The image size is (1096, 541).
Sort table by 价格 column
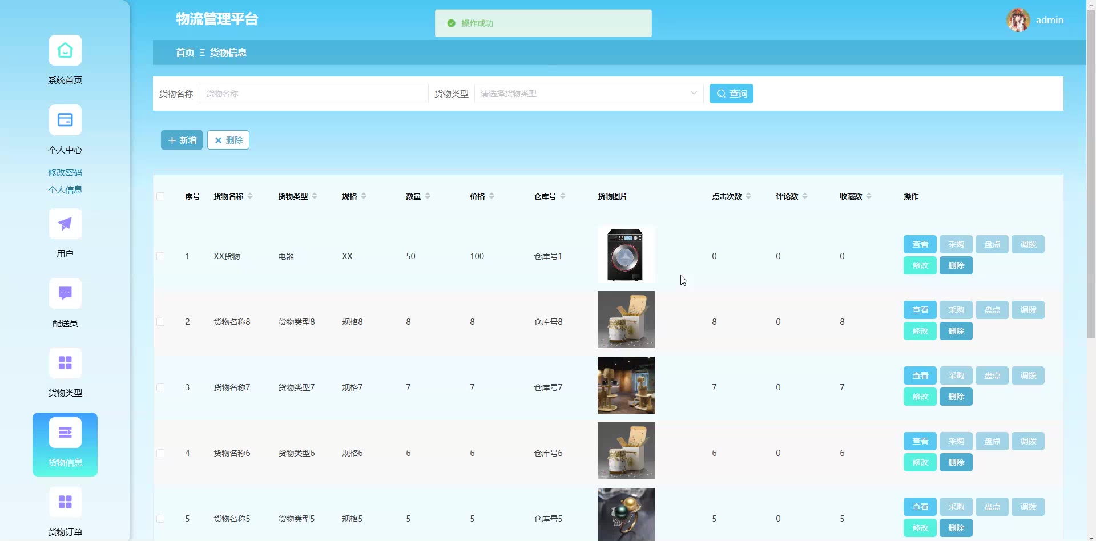pos(491,196)
